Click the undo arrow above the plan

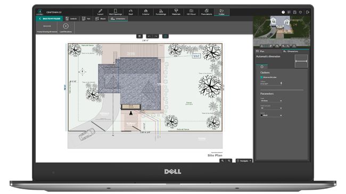[150, 36]
